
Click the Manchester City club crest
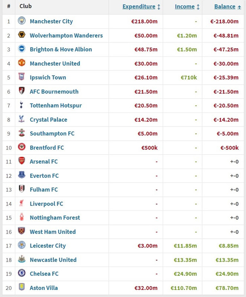tap(22, 21)
